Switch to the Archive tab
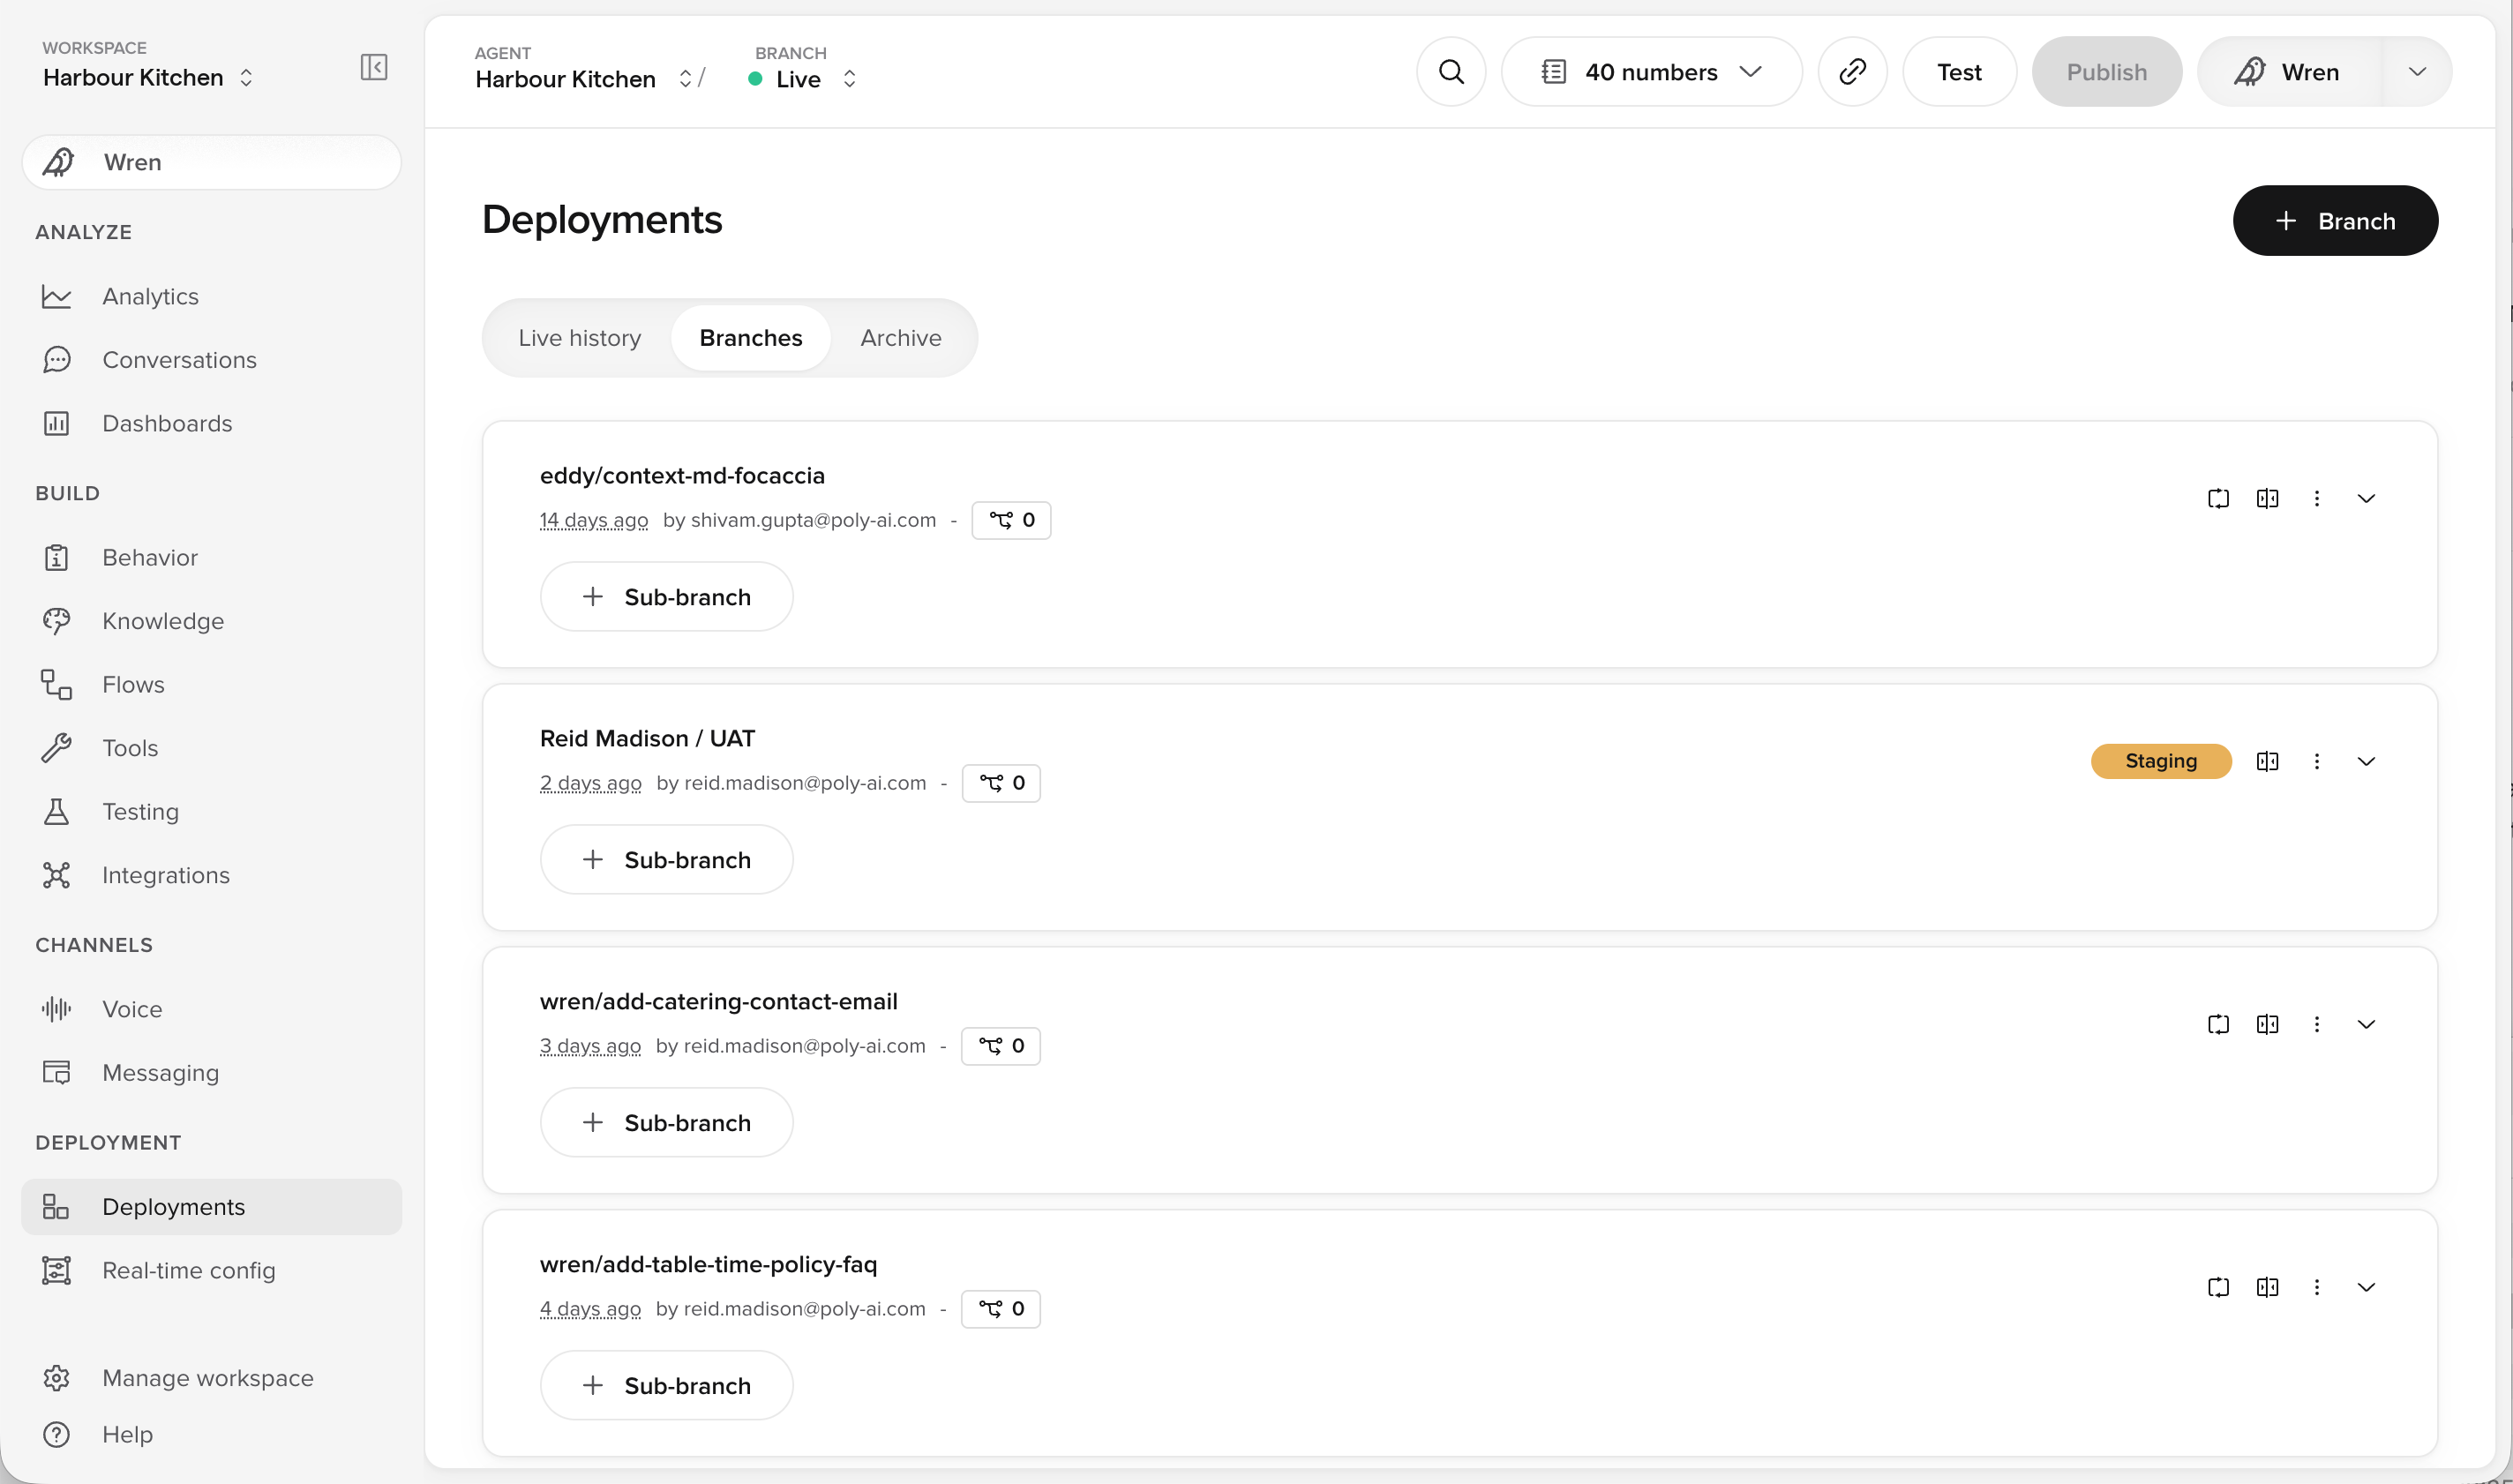The image size is (2513, 1484). click(x=900, y=338)
